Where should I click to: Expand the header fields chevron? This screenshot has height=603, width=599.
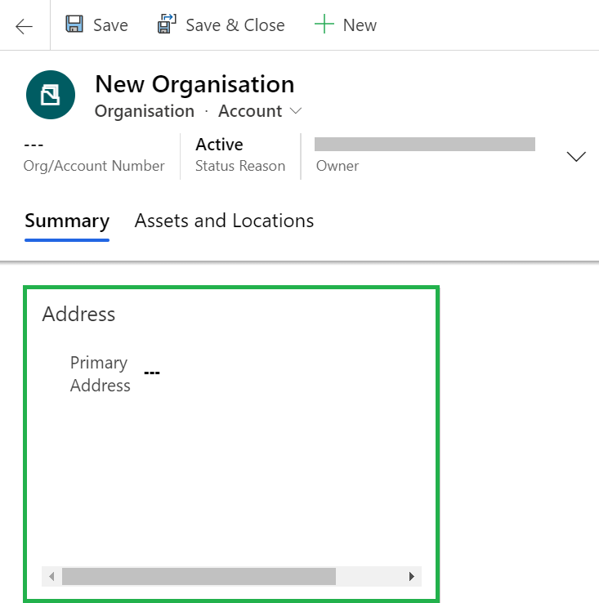coord(576,157)
